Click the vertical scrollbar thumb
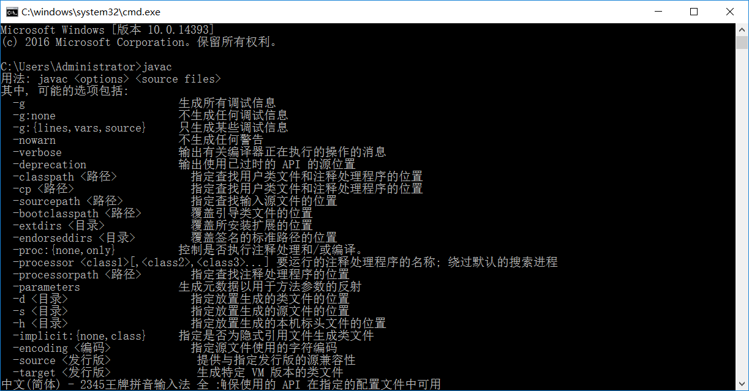The height and width of the screenshot is (391, 749). [x=742, y=42]
